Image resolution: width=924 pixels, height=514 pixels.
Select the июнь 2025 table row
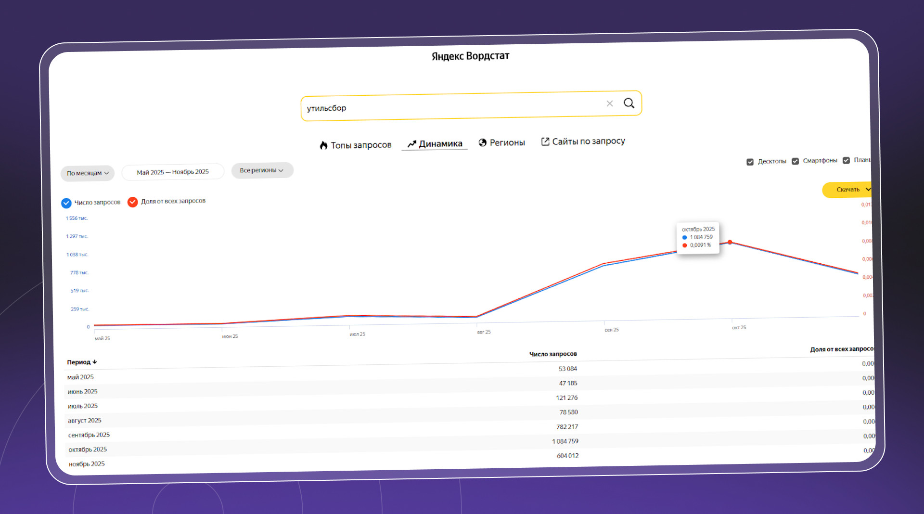coord(469,385)
